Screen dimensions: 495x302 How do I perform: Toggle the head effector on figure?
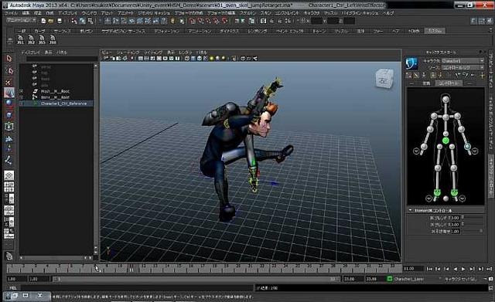click(445, 100)
